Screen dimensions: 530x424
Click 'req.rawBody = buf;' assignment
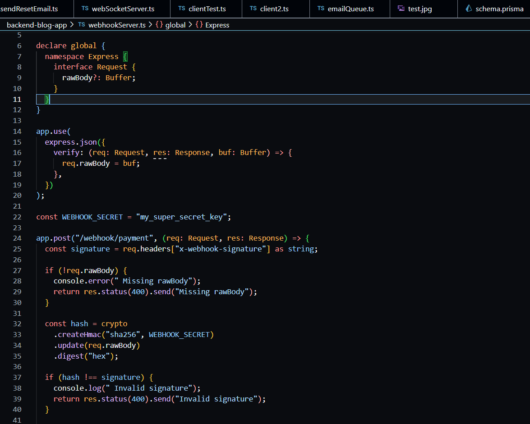[101, 164]
